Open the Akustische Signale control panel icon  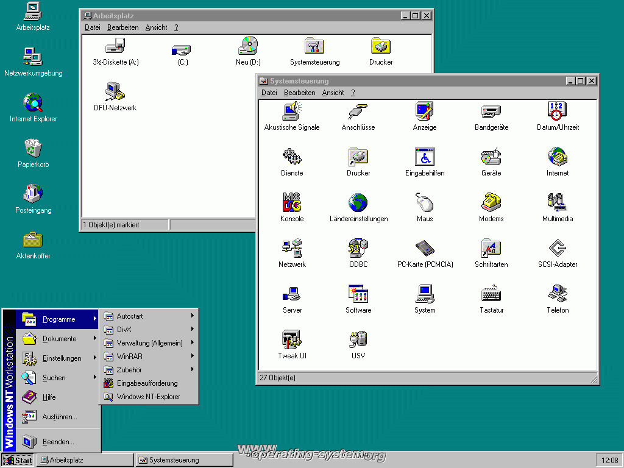292,112
